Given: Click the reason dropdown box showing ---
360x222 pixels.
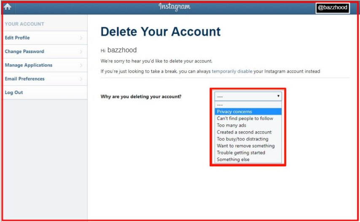Looking at the screenshot, I should [x=248, y=96].
